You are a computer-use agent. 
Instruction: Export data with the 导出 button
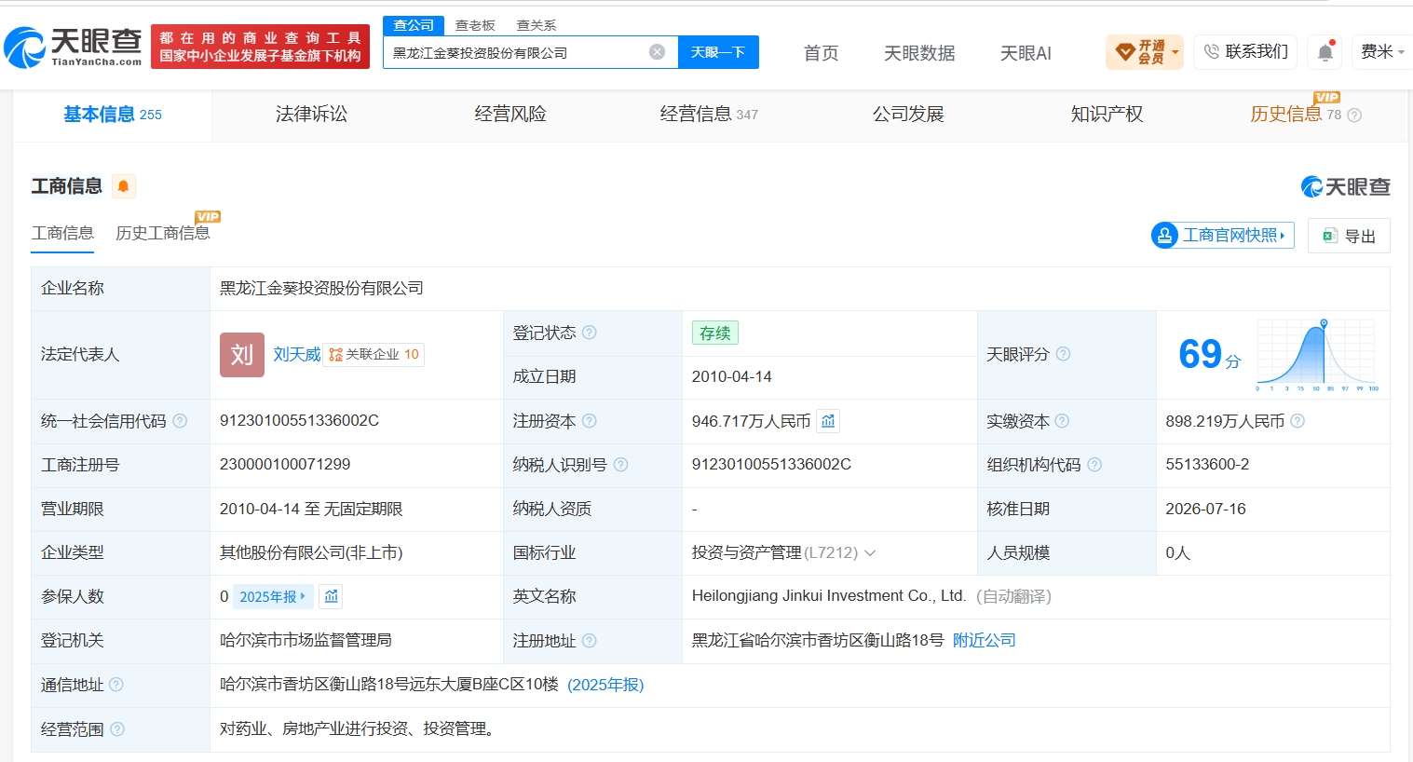click(x=1349, y=236)
